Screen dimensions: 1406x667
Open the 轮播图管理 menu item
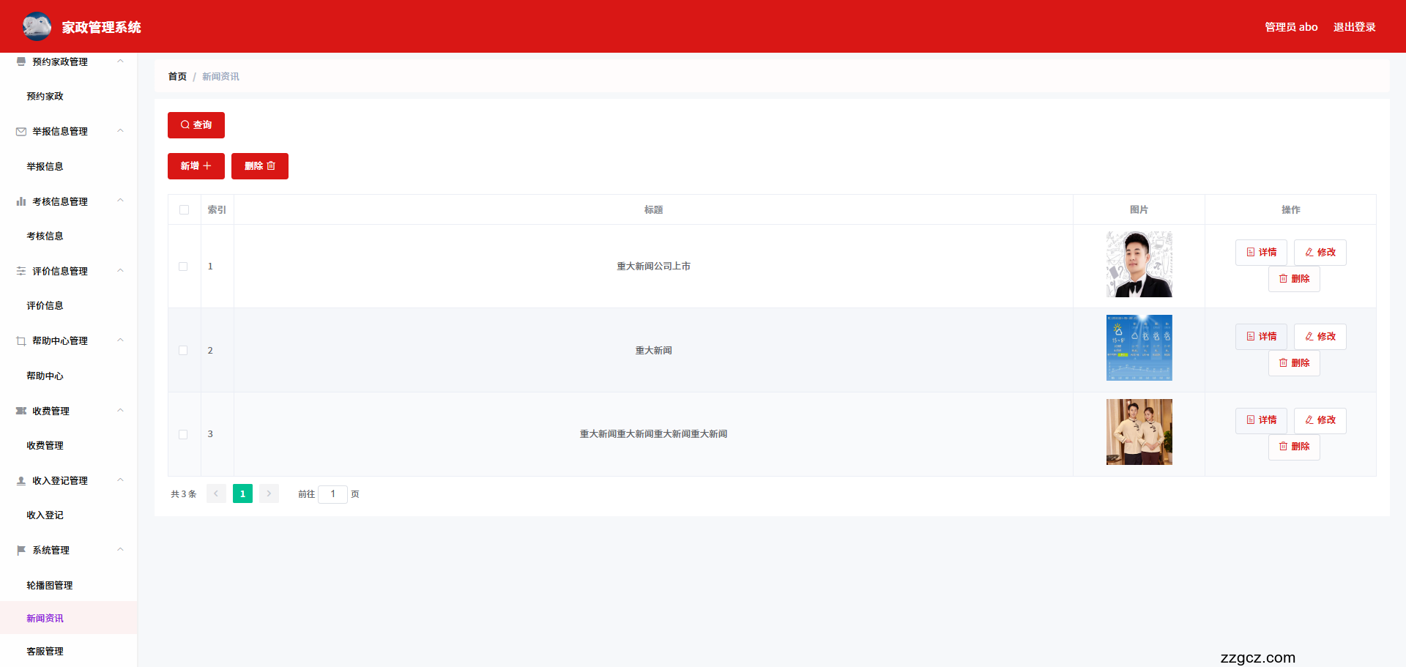tap(50, 585)
